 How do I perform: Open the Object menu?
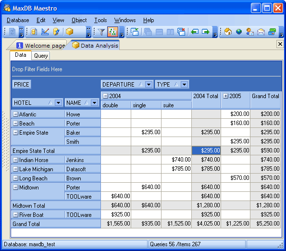(x=79, y=20)
